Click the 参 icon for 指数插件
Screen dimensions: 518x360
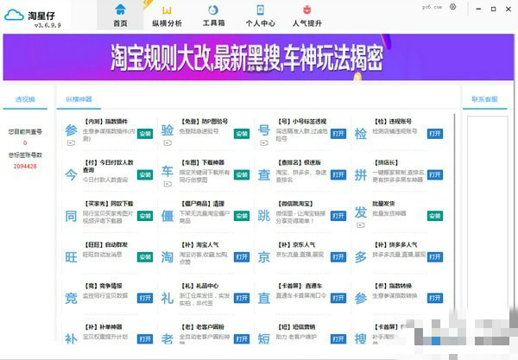tap(71, 130)
